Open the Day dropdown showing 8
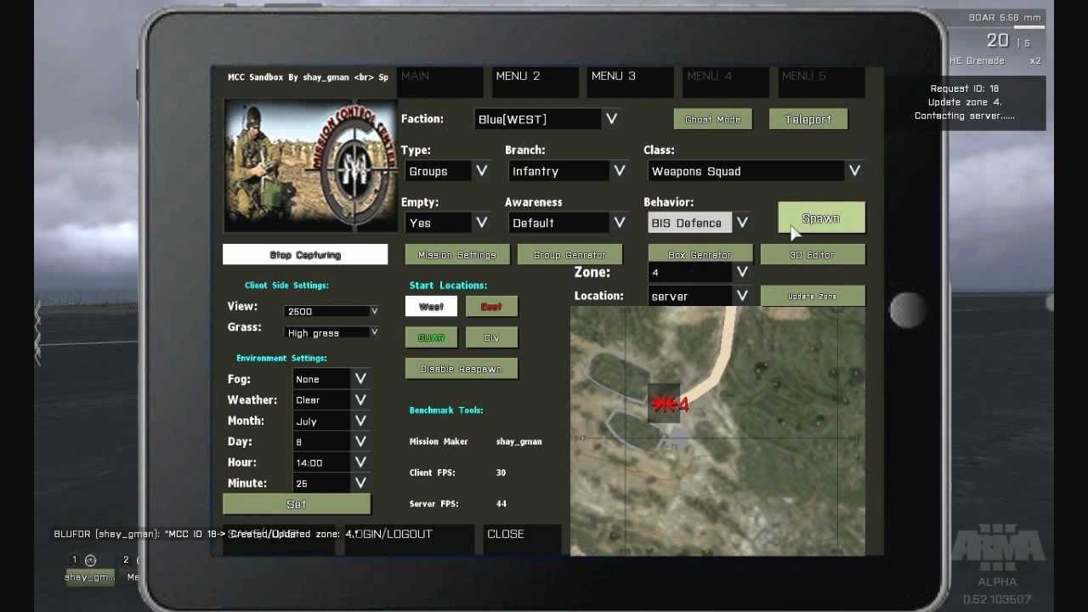Screen dimensions: 1088x612 point(331,441)
